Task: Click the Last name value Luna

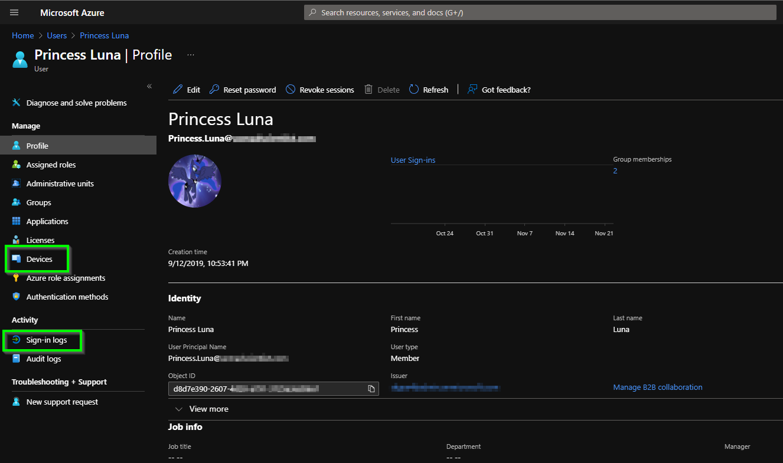Action: [x=621, y=329]
